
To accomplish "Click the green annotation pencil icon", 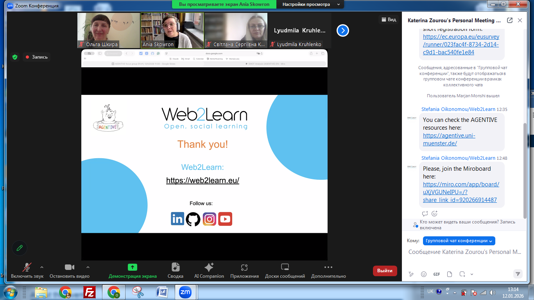I will (x=19, y=248).
